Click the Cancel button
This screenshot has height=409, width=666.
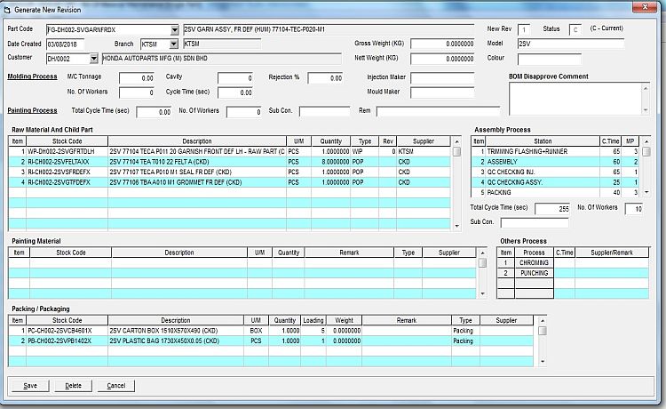pos(115,386)
